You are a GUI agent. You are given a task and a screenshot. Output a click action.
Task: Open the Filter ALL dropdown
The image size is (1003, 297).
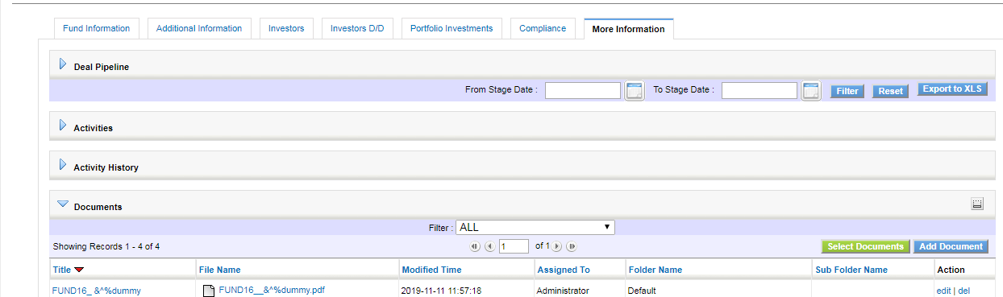[x=535, y=228]
